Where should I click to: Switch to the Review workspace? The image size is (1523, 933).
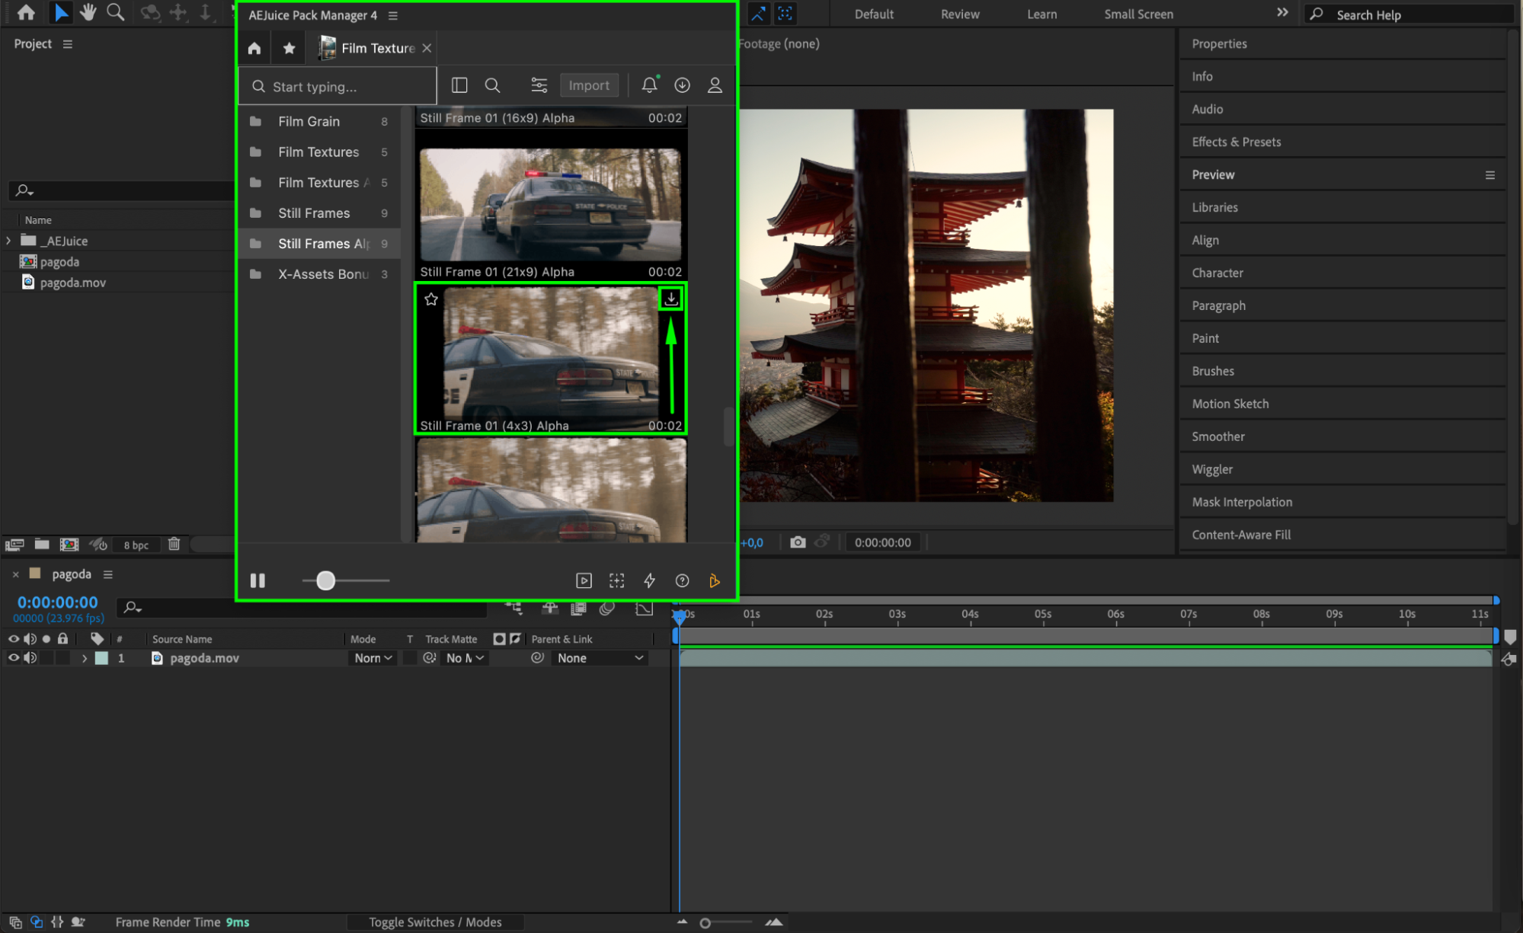pos(959,14)
